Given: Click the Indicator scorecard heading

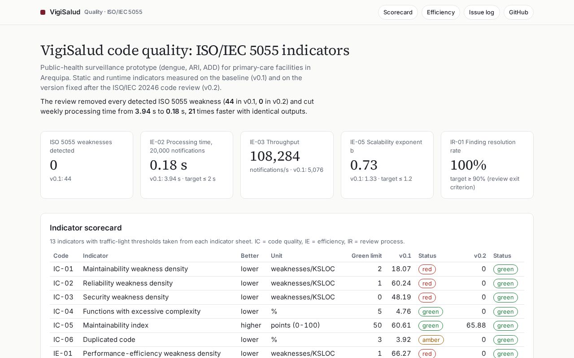Looking at the screenshot, I should click(86, 228).
